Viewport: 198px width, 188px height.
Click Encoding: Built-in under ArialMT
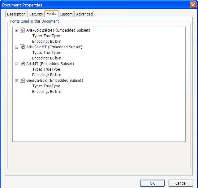coord(47,75)
